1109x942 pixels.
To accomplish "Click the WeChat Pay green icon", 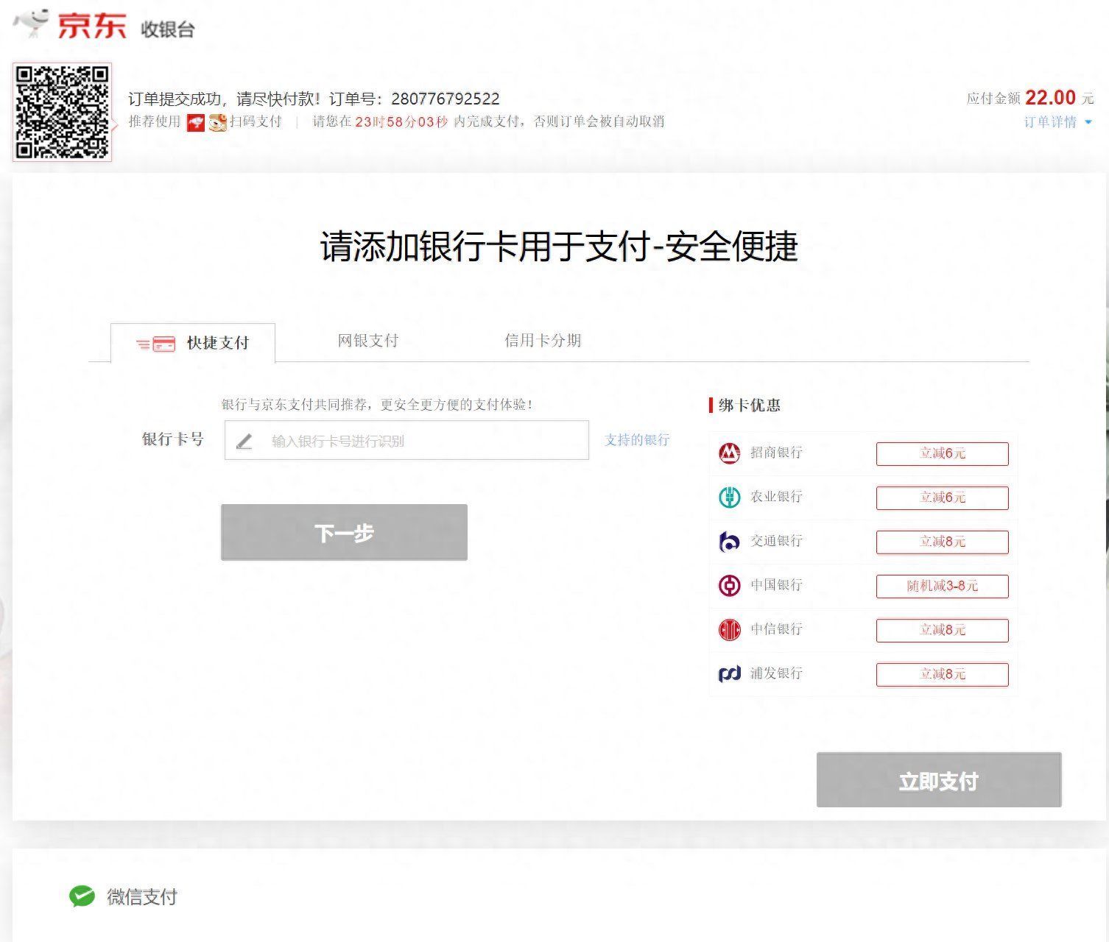I will click(x=82, y=896).
